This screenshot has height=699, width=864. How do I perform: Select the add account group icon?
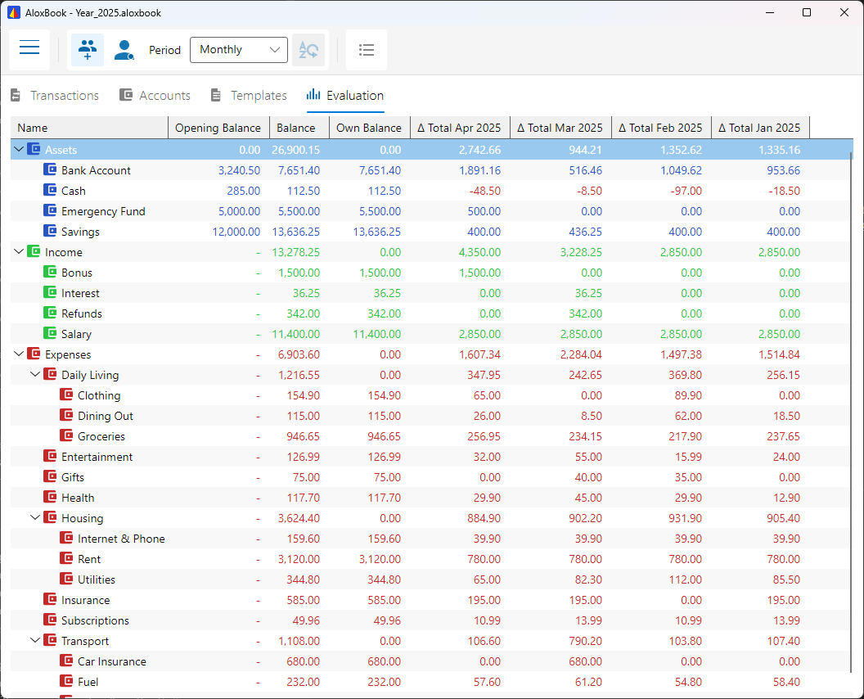[x=87, y=50]
